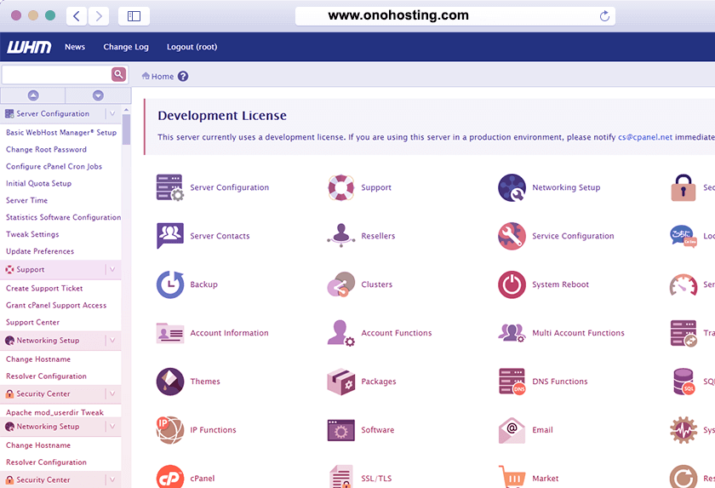Open the Backup clock icon
Screen dimensions: 715x488
tap(170, 284)
